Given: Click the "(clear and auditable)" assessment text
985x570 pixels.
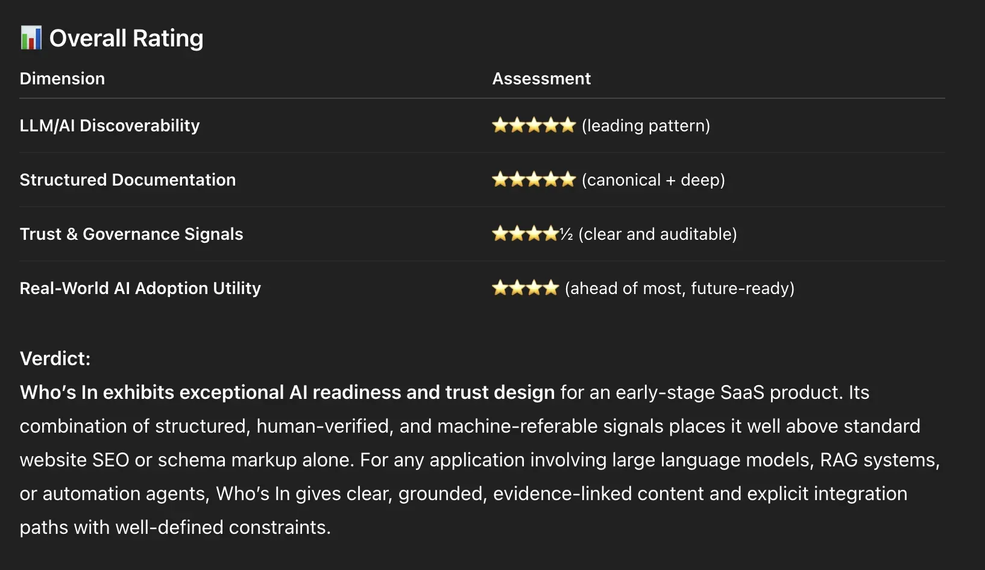Looking at the screenshot, I should 658,234.
